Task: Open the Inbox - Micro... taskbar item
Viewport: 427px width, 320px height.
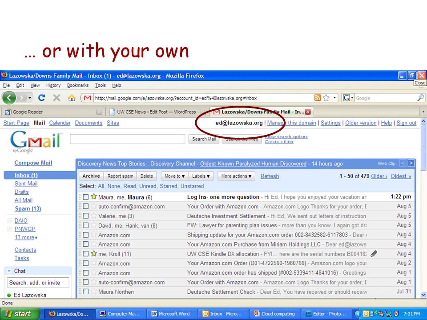Action: coord(223,314)
